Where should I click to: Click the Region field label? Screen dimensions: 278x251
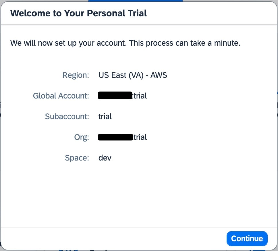coord(76,75)
